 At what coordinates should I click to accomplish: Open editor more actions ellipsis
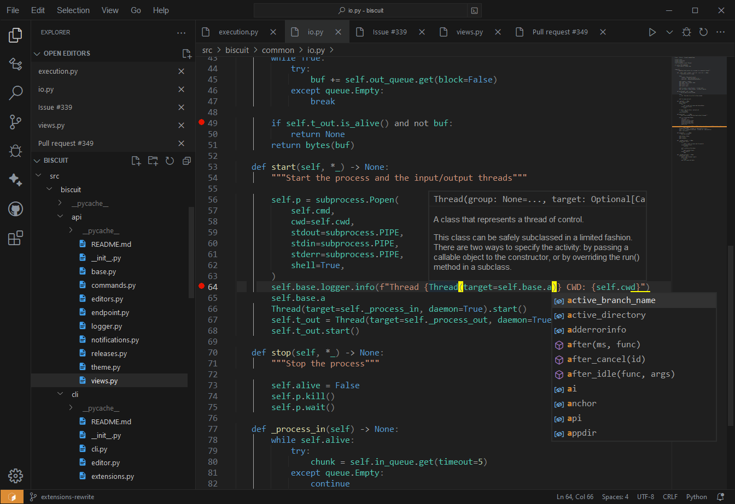[x=721, y=32]
